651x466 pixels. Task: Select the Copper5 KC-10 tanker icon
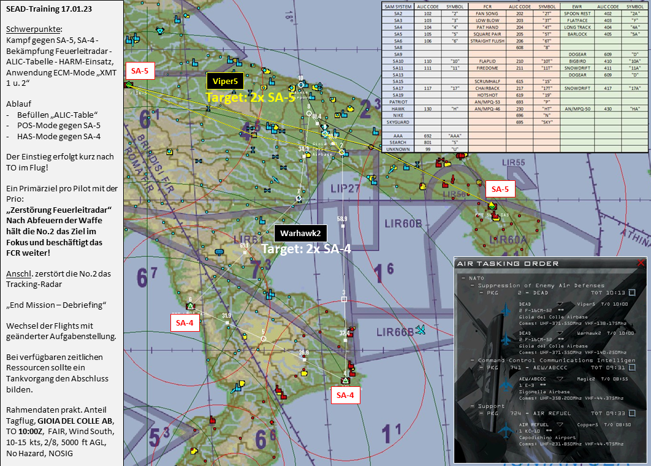tap(506, 430)
